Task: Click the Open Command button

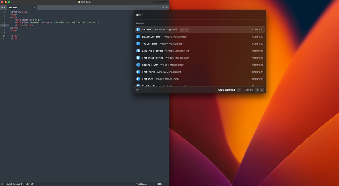Action: tap(229, 90)
